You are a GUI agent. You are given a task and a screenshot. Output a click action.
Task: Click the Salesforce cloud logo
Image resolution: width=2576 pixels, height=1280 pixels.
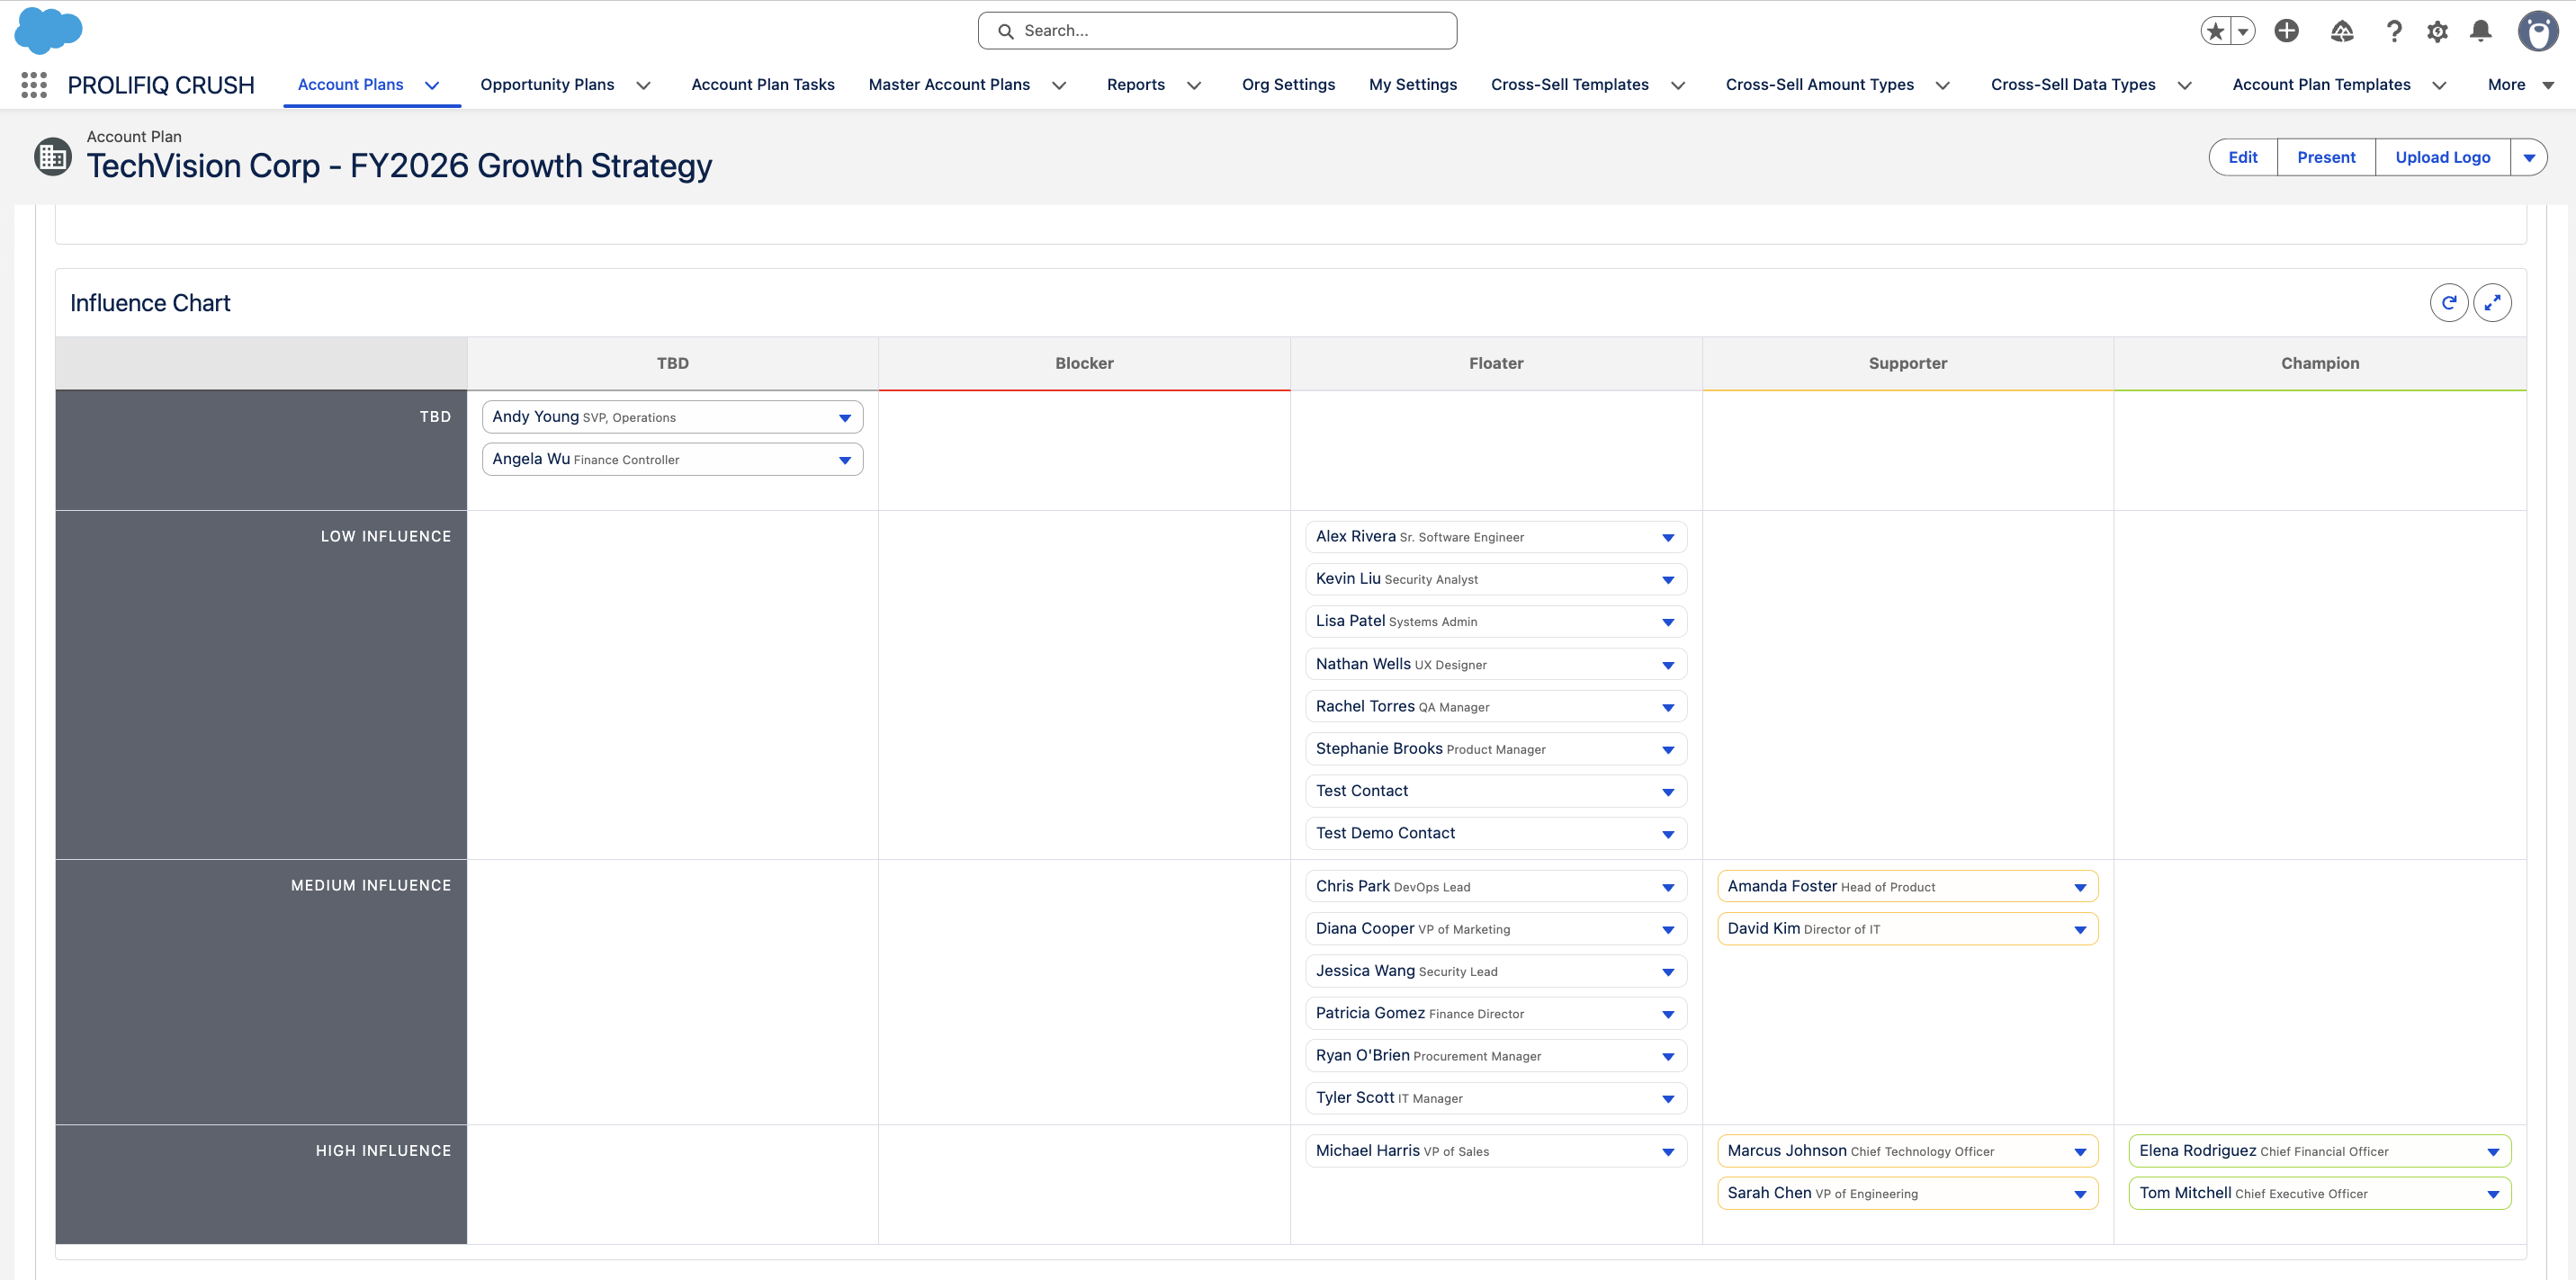[48, 30]
